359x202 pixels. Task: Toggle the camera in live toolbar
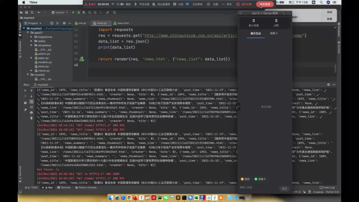(x=122, y=4)
